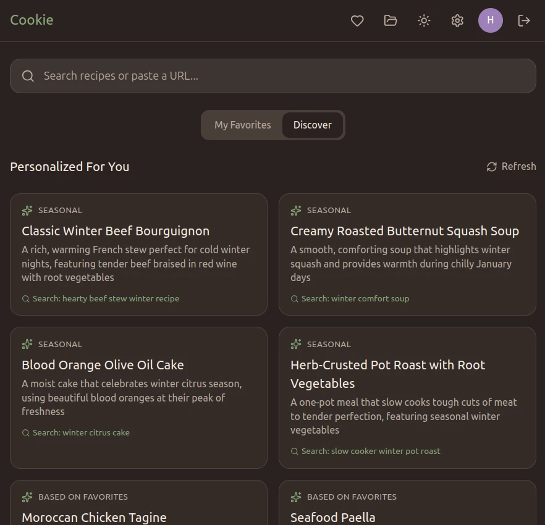The image size is (545, 525).
Task: Run search: winter comfort soup
Action: coord(350,298)
